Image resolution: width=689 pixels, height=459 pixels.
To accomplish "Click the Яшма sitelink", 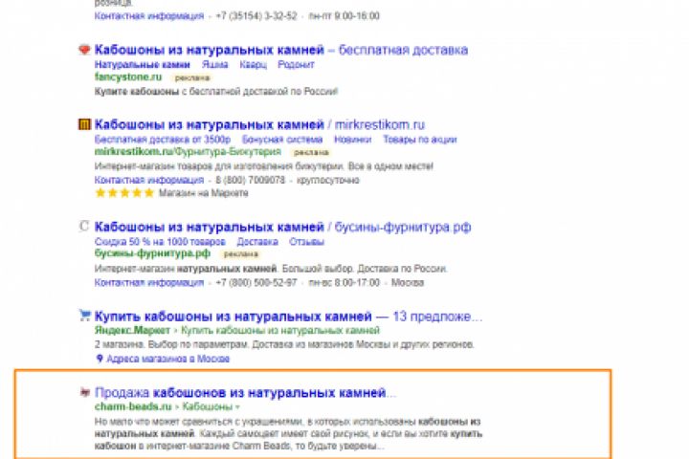I will 215,65.
